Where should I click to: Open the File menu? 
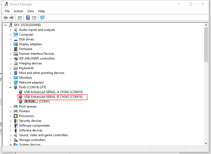[7, 11]
